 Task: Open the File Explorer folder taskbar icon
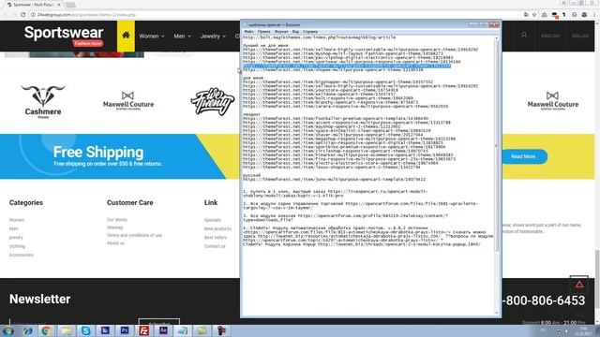tap(67, 330)
